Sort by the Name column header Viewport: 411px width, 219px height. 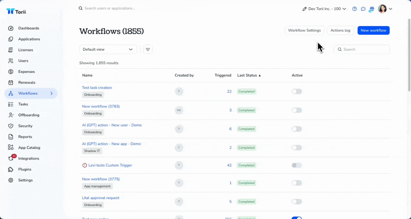(87, 75)
